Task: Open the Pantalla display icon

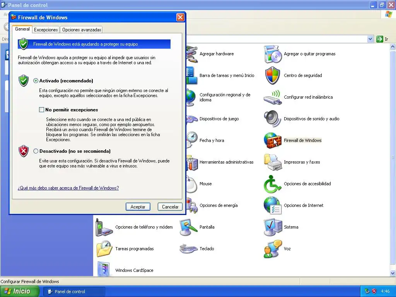Action: [x=188, y=227]
